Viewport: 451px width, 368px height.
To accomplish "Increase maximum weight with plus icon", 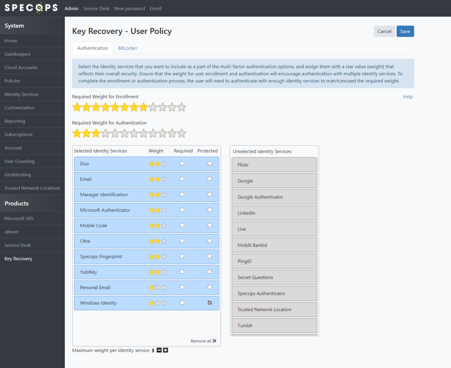I will 166,350.
